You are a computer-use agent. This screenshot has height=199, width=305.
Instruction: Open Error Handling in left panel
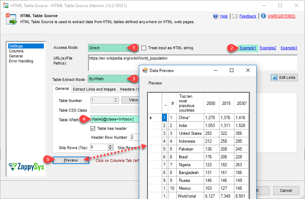click(21, 61)
